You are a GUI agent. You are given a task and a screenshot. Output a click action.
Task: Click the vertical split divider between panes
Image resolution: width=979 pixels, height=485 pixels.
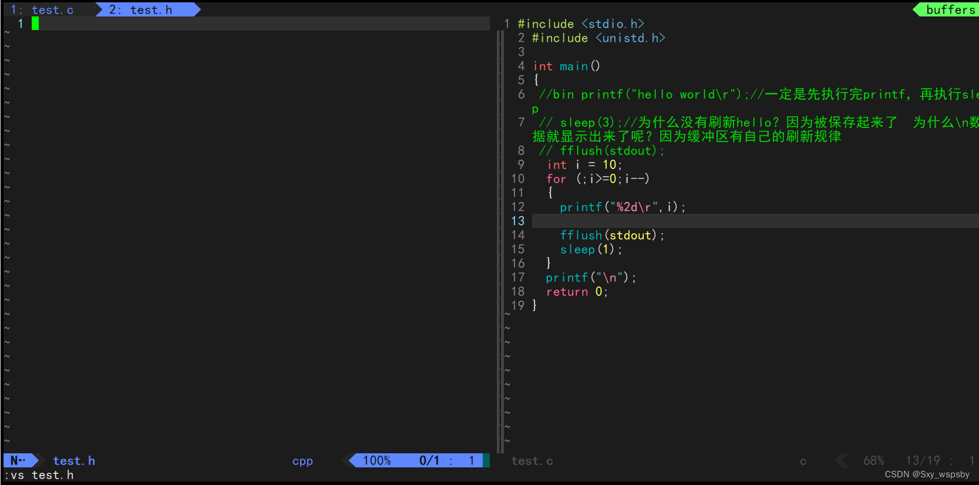[x=500, y=241]
